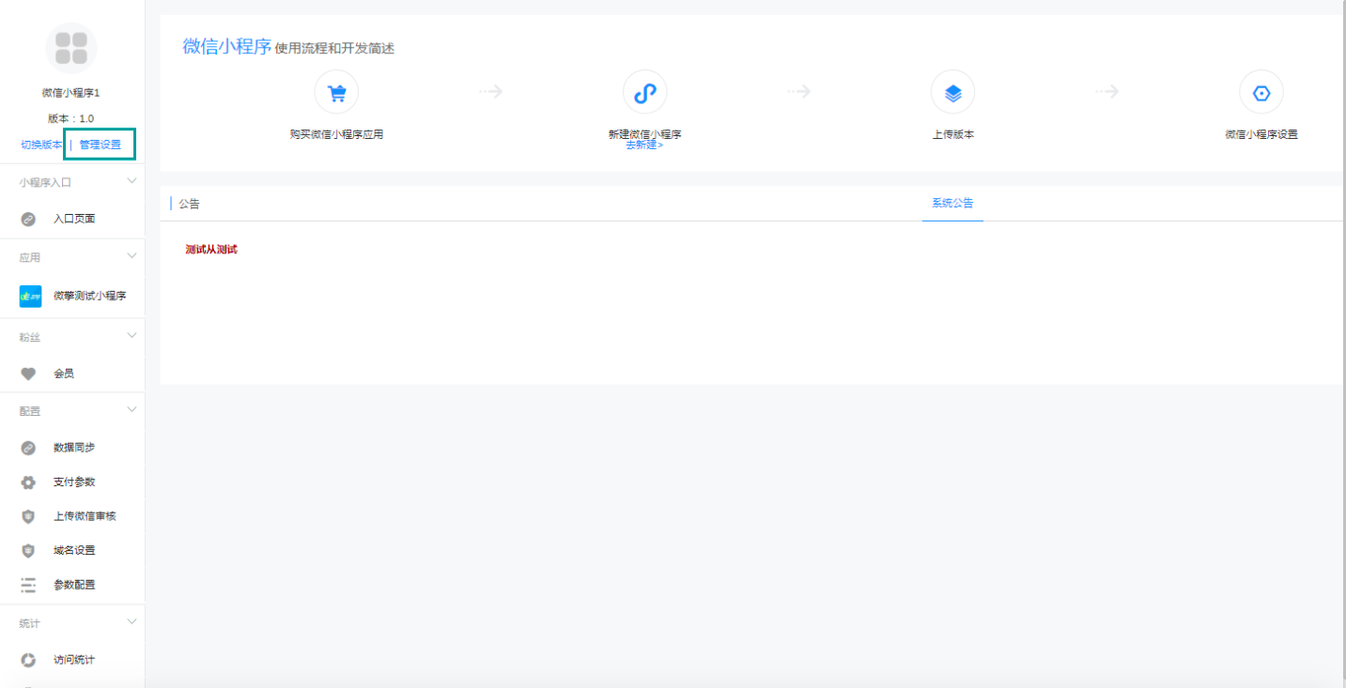The height and width of the screenshot is (688, 1346).
Task: Collapse the 粉丝 section chevron
Action: click(132, 335)
